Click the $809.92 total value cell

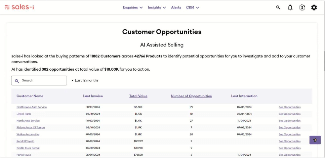138,141
